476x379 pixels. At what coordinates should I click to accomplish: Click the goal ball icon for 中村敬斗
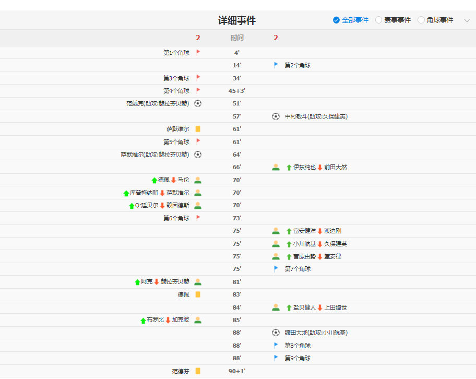click(276, 116)
